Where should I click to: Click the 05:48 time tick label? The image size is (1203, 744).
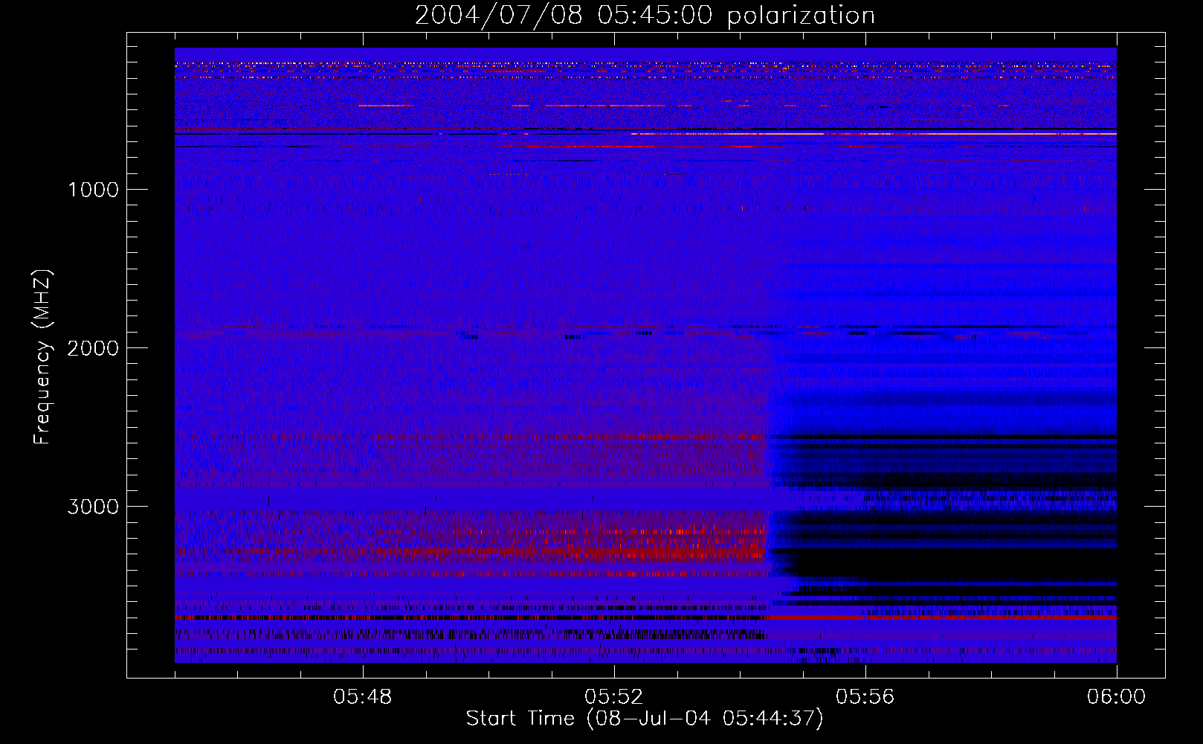[363, 697]
